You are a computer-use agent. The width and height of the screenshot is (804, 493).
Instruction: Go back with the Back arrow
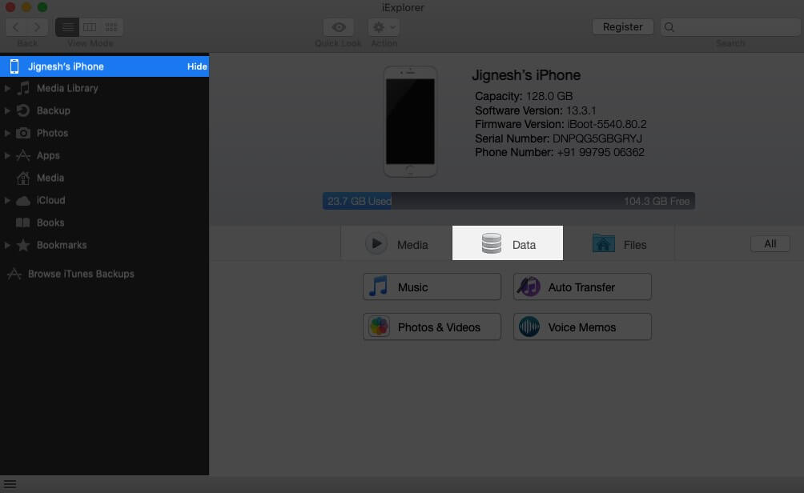click(x=16, y=27)
